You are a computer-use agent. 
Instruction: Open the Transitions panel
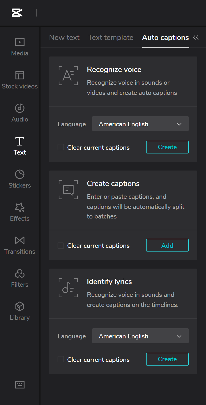tap(20, 245)
